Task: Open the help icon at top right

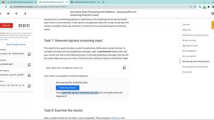Action: (x=213, y=13)
